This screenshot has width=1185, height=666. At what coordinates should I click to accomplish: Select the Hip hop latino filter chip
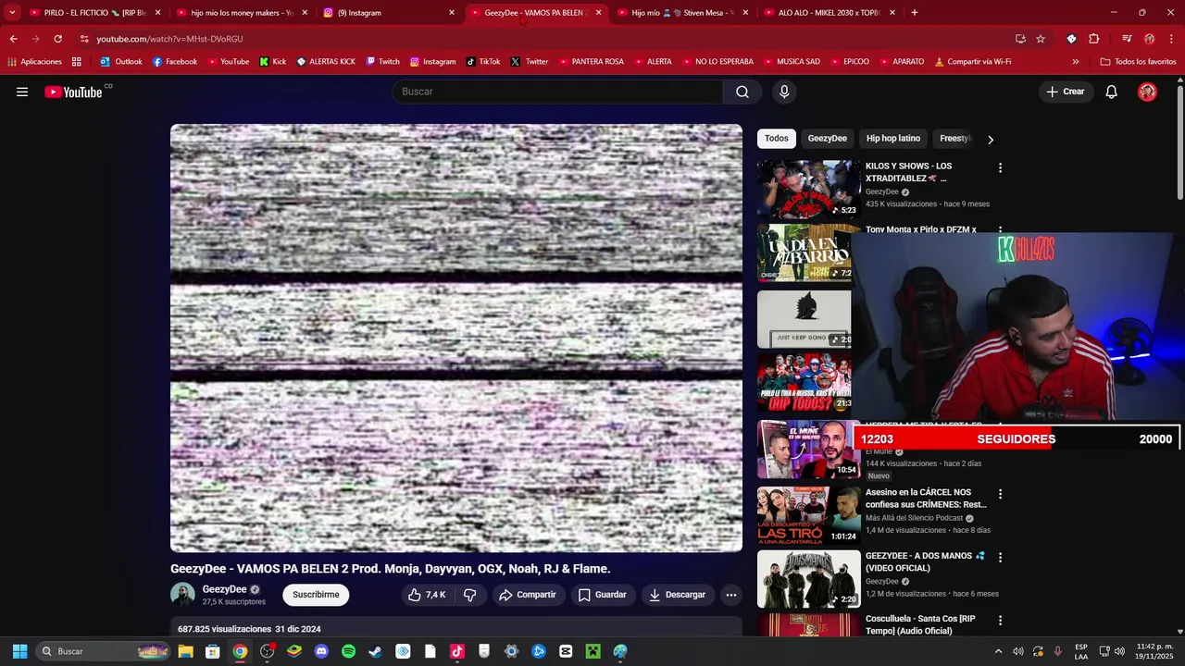[893, 139]
